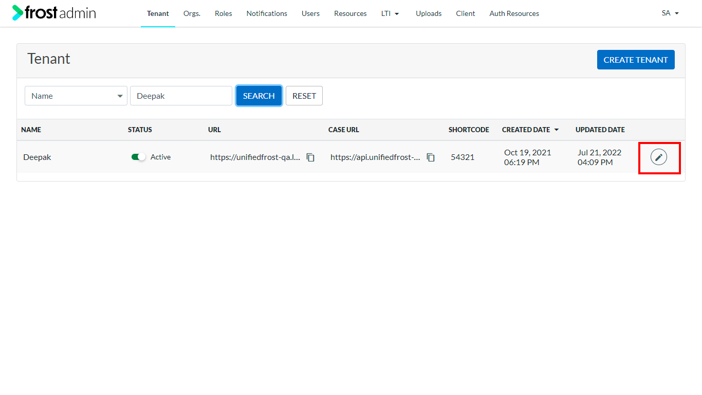Click the https://api.unifiedfrost Case URL text
The width and height of the screenshot is (702, 395).
click(x=376, y=157)
